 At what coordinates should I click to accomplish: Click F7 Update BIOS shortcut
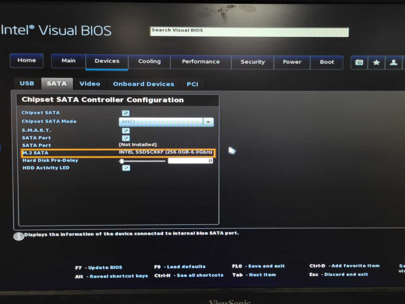coord(99,268)
